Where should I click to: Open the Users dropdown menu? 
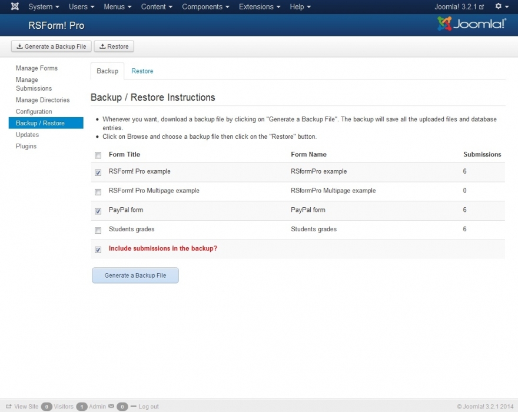pos(81,6)
